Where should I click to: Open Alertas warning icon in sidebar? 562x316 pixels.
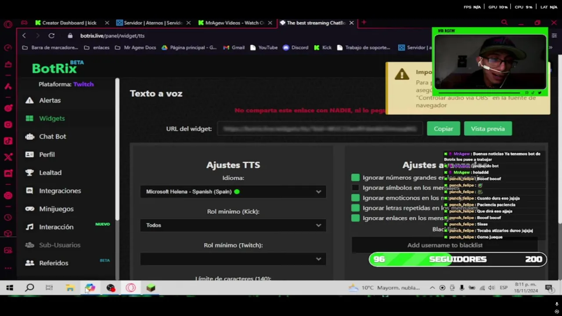[29, 101]
